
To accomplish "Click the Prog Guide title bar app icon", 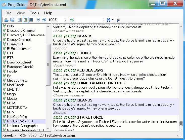I will (x=4, y=5).
